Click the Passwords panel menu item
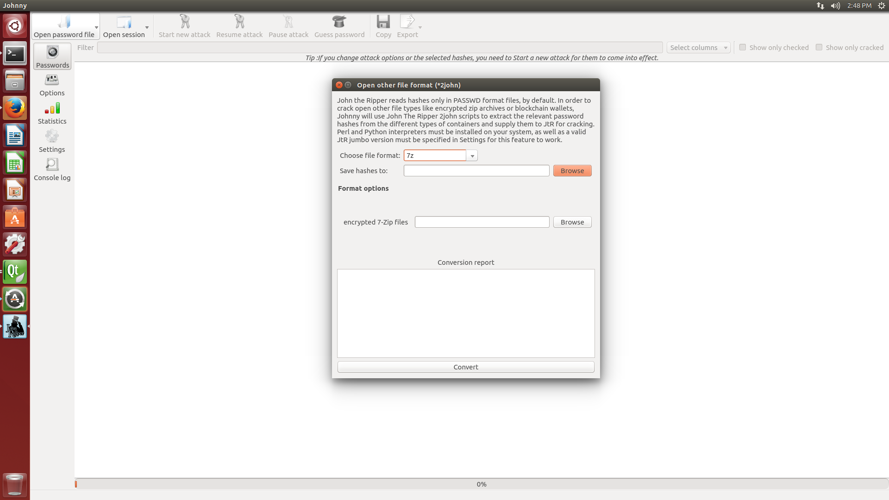Image resolution: width=889 pixels, height=500 pixels. (52, 57)
